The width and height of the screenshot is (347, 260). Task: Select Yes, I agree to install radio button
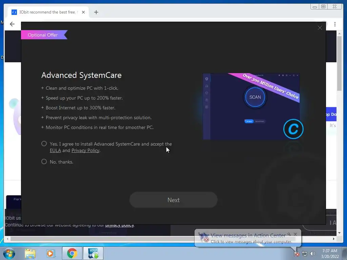[44, 144]
